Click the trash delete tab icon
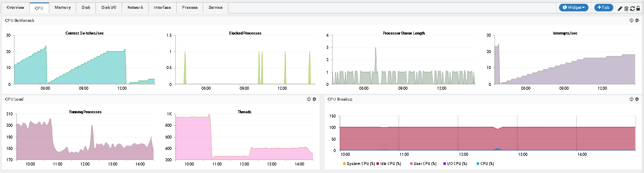644x173 pixels. [626, 8]
